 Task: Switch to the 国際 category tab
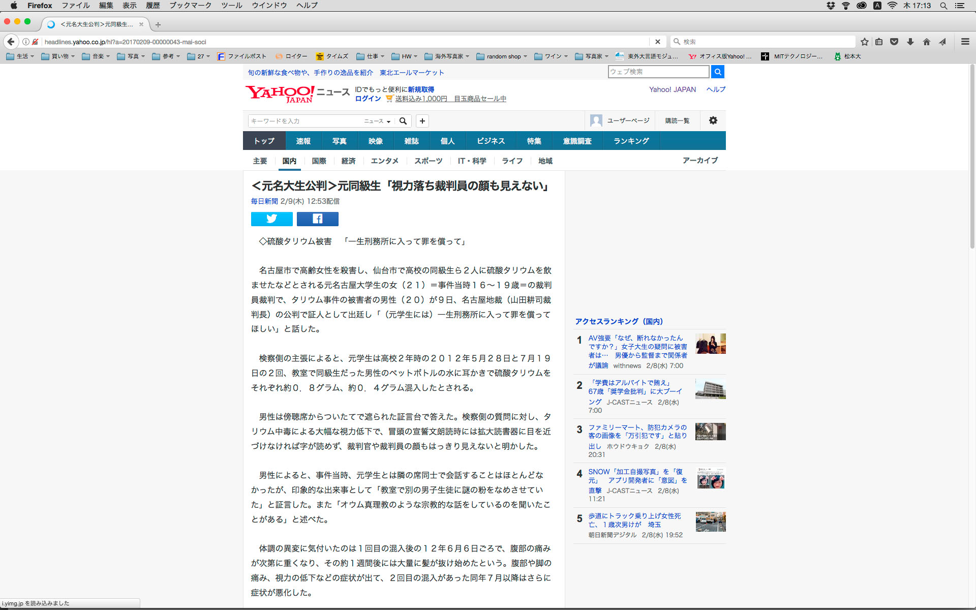click(319, 161)
